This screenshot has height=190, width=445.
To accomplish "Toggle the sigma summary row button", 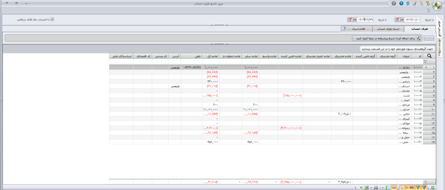I will (402, 187).
